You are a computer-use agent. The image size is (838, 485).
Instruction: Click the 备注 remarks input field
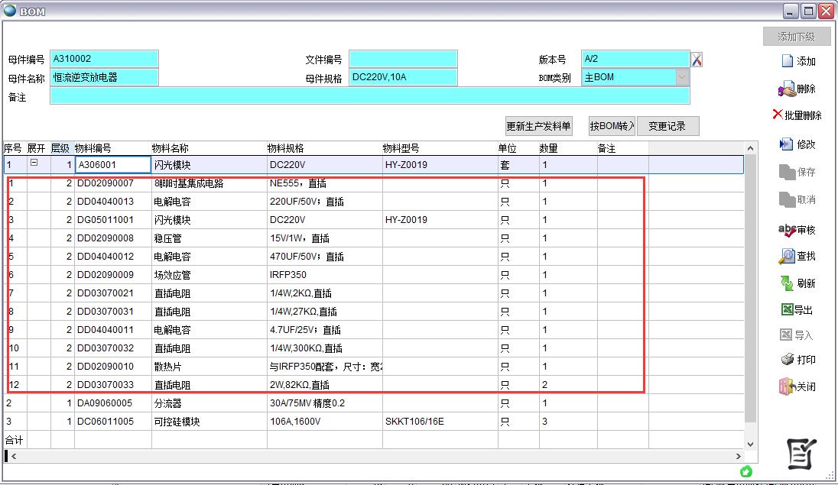click(x=369, y=96)
